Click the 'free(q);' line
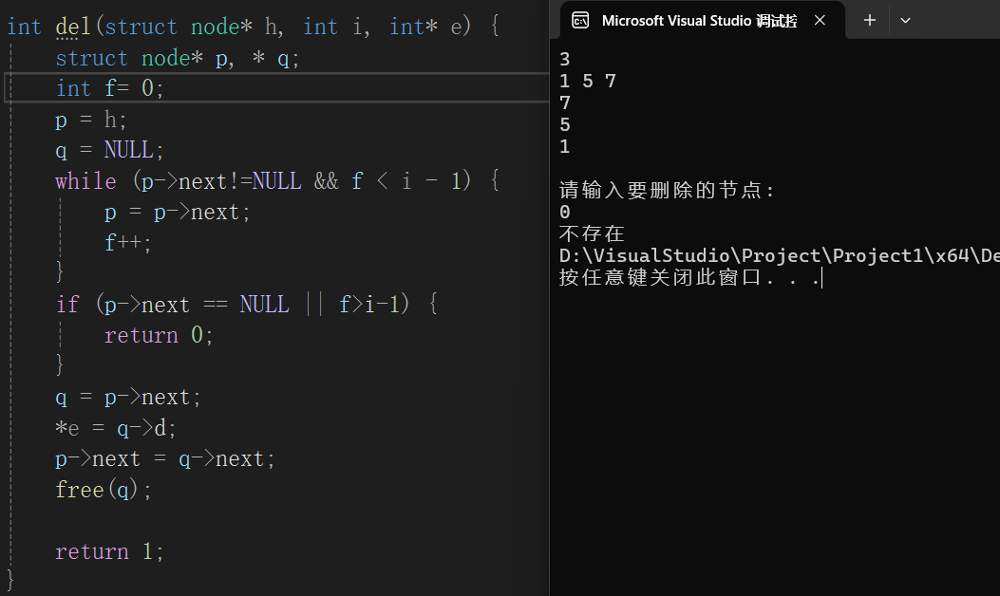The height and width of the screenshot is (596, 1000). pos(104,491)
